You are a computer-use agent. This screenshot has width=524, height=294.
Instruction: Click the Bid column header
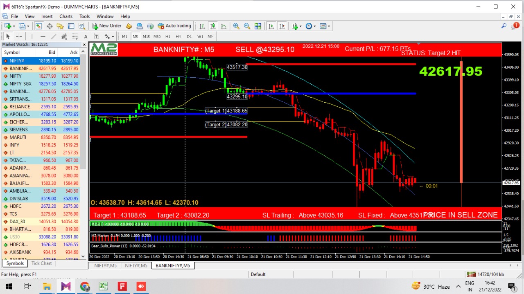(x=46, y=52)
